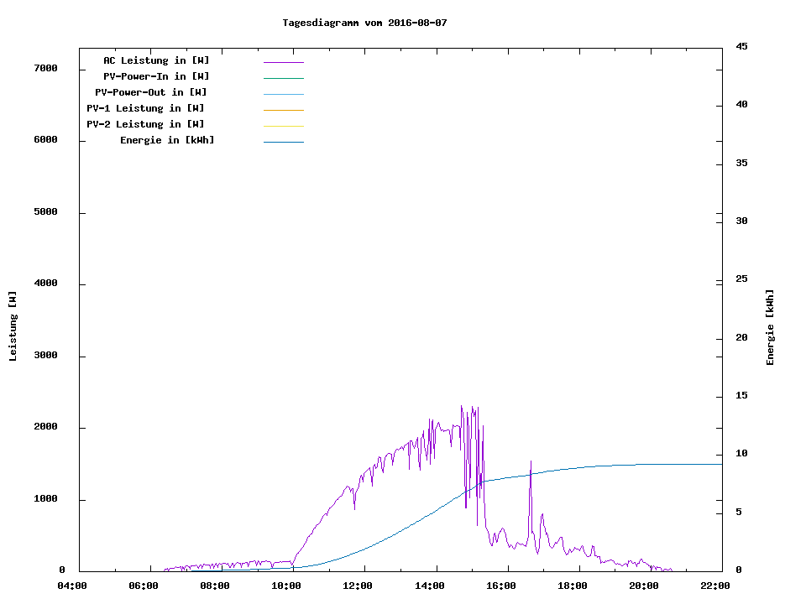Click the yellow PV-2 Leistung legend line
The height and width of the screenshot is (604, 806).
[283, 126]
